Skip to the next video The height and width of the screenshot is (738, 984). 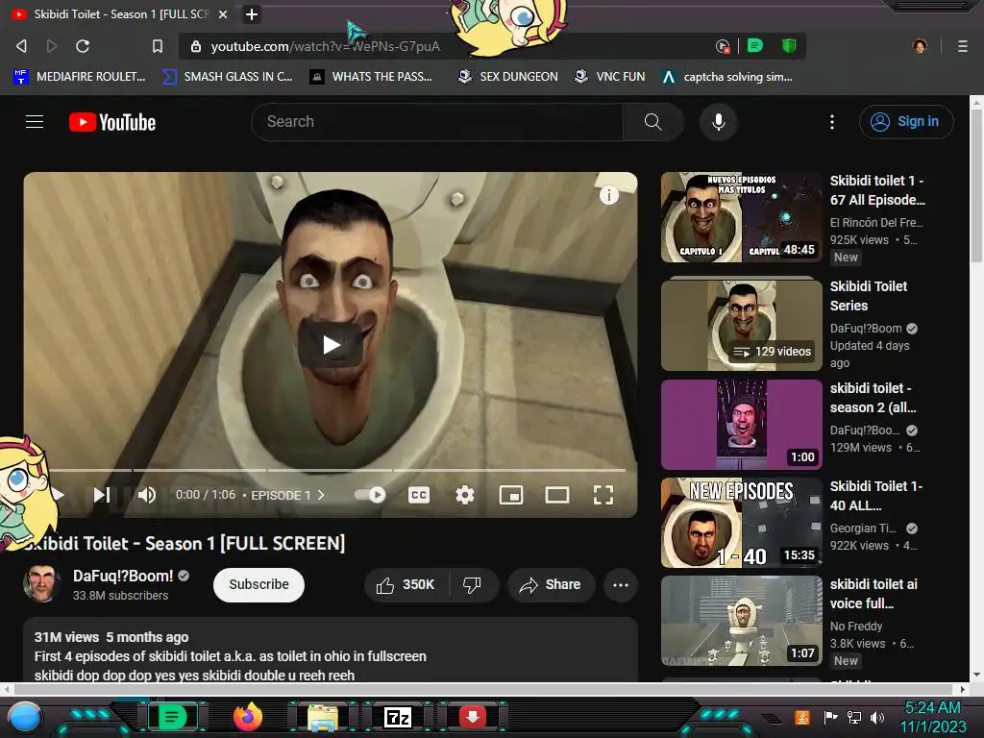[x=102, y=495]
